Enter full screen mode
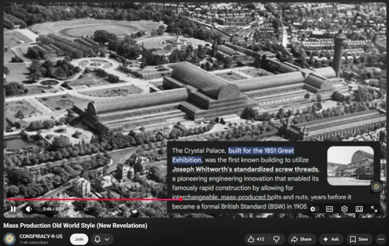Viewport: 389px width, 246px height. pos(374,209)
